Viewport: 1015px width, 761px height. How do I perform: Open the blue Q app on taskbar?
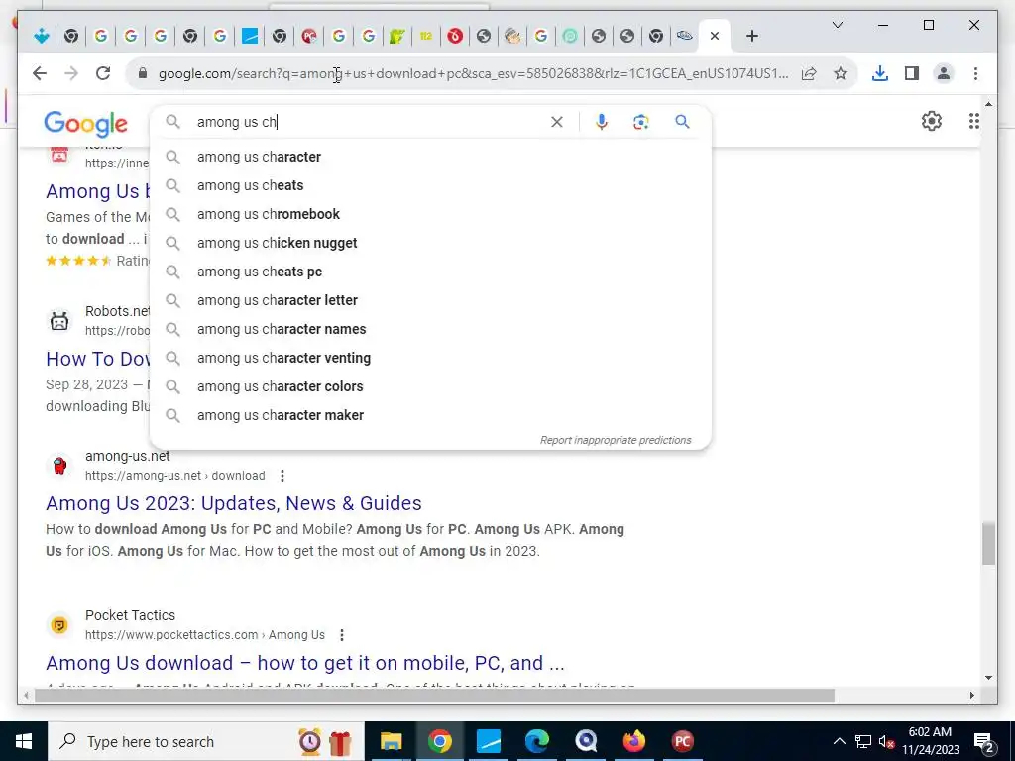click(585, 741)
